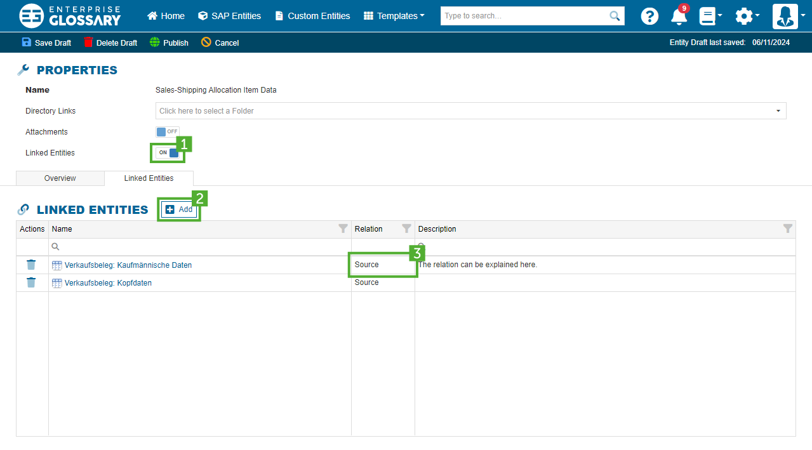Click trash icon for Verkaufsbeleg: Kopfdaten
This screenshot has width=812, height=450.
point(31,282)
